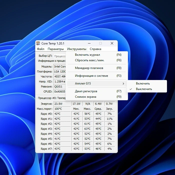Image resolution: width=175 pixels, height=175 pixels.
Task: Click the Макс.порог value 100°C
Action: [x=62, y=109]
